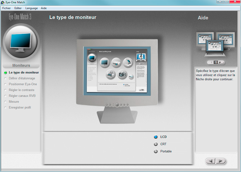Click the Eye-One Match 3 logo
Screen dimensions: 241x172
click(x=20, y=17)
